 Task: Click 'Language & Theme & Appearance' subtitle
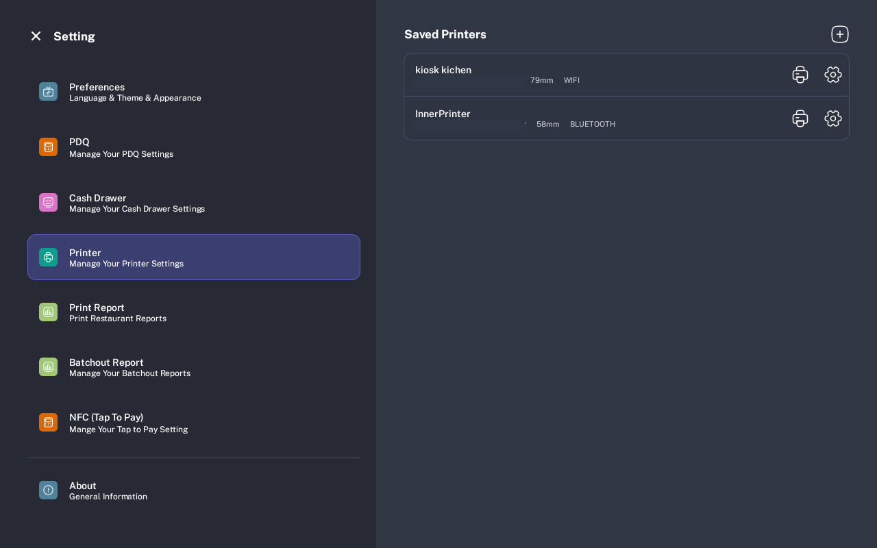[135, 98]
